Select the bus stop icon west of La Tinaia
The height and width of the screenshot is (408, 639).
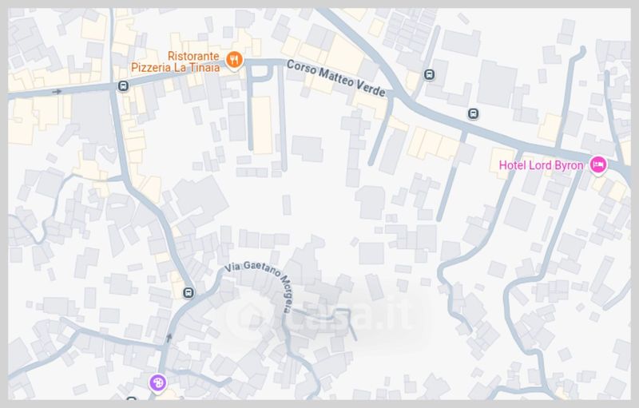point(123,86)
